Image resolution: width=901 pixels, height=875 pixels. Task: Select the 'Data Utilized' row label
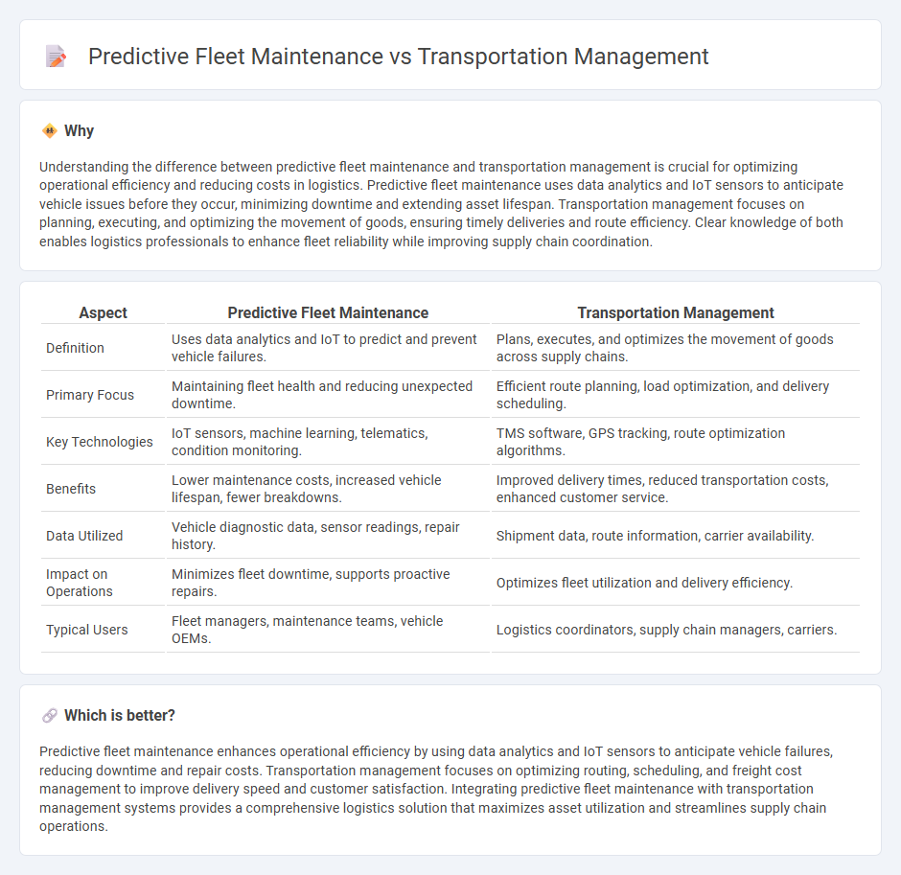click(x=84, y=536)
